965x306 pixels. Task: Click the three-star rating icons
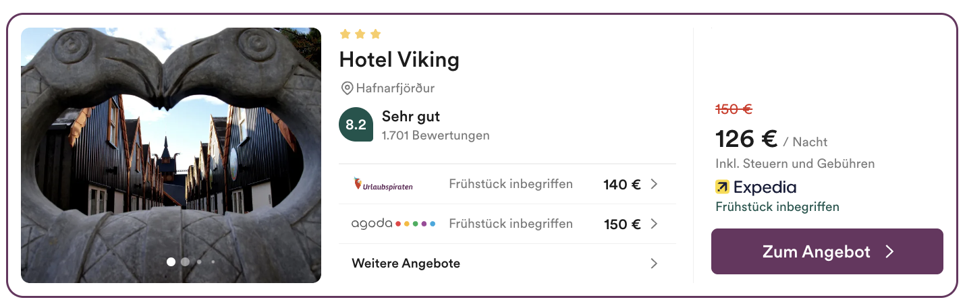360,34
